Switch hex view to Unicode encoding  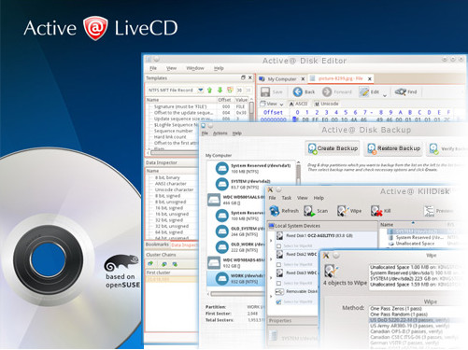pos(326,104)
